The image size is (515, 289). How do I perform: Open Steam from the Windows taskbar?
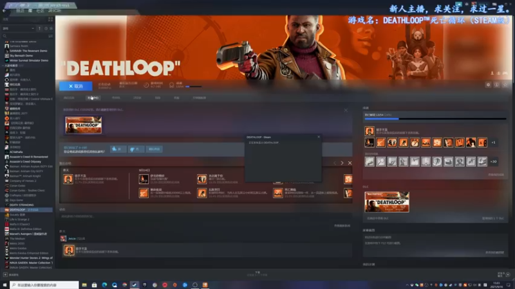pos(135,285)
